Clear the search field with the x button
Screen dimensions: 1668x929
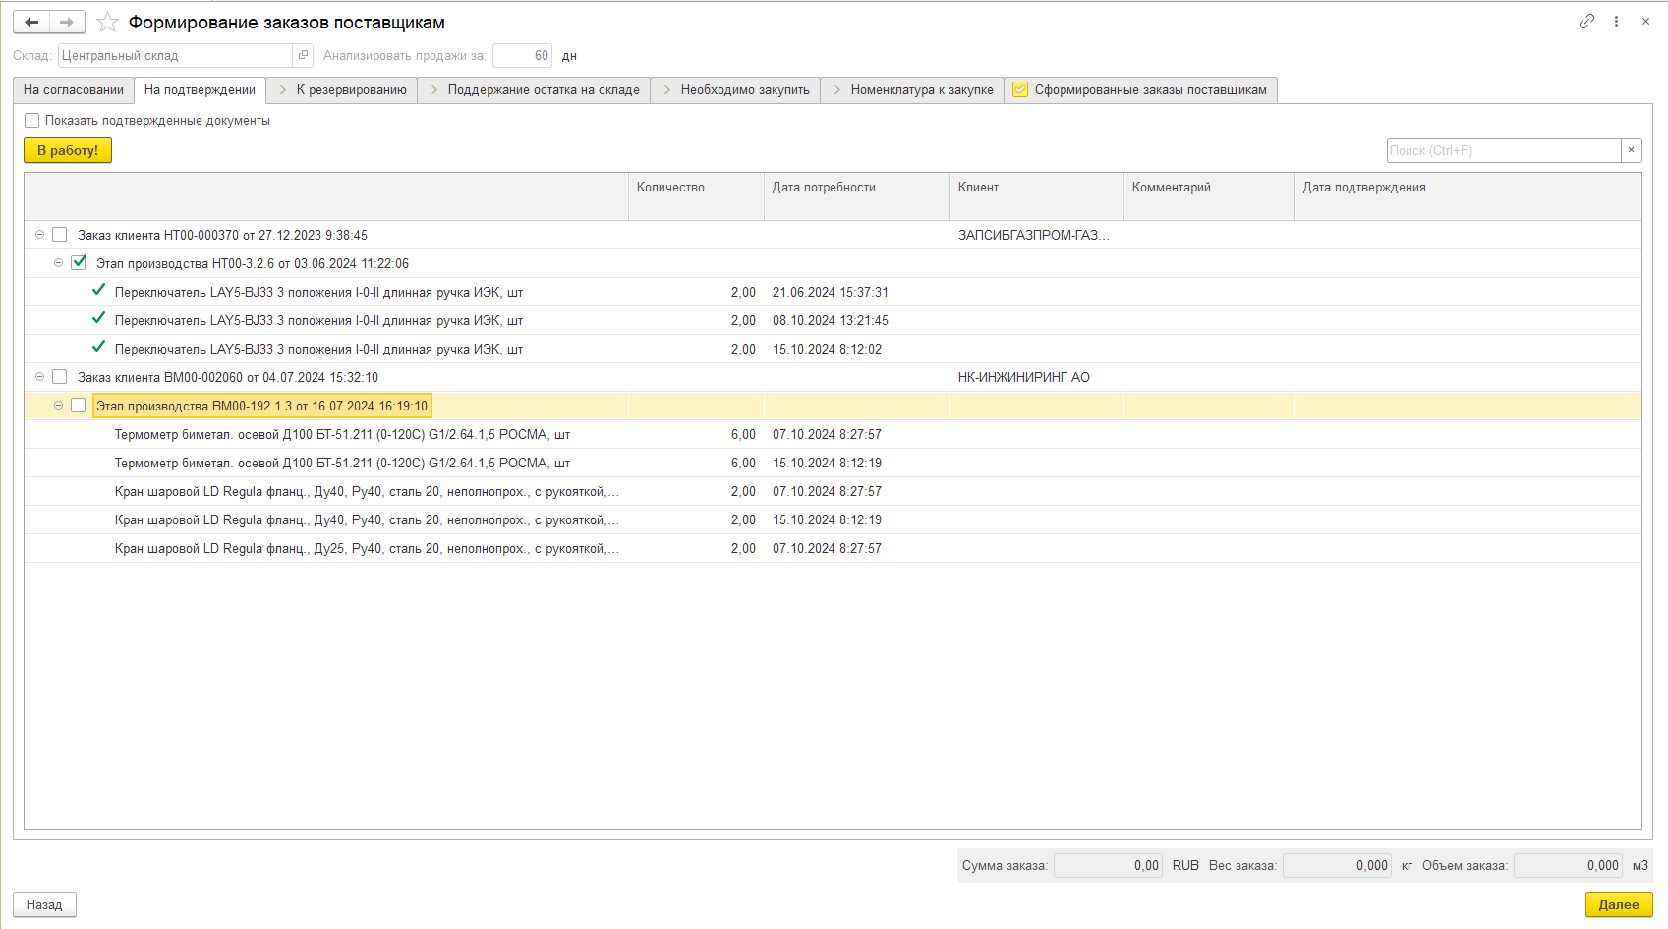[x=1631, y=150]
